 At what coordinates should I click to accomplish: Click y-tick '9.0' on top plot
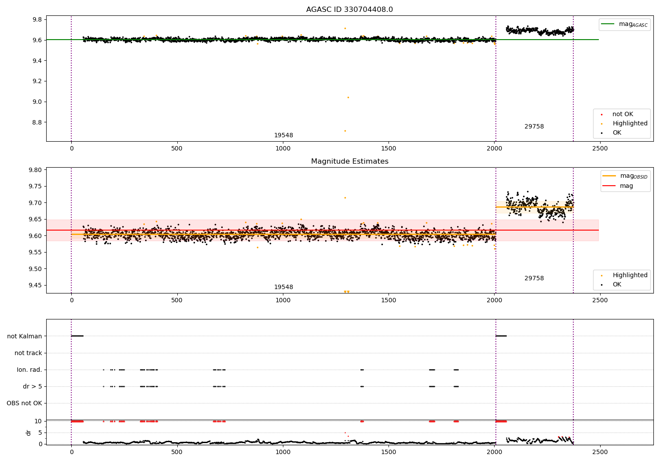pyautogui.click(x=37, y=102)
